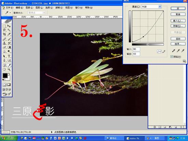Click Cancel (取消) button in Curves dialog

(178, 14)
